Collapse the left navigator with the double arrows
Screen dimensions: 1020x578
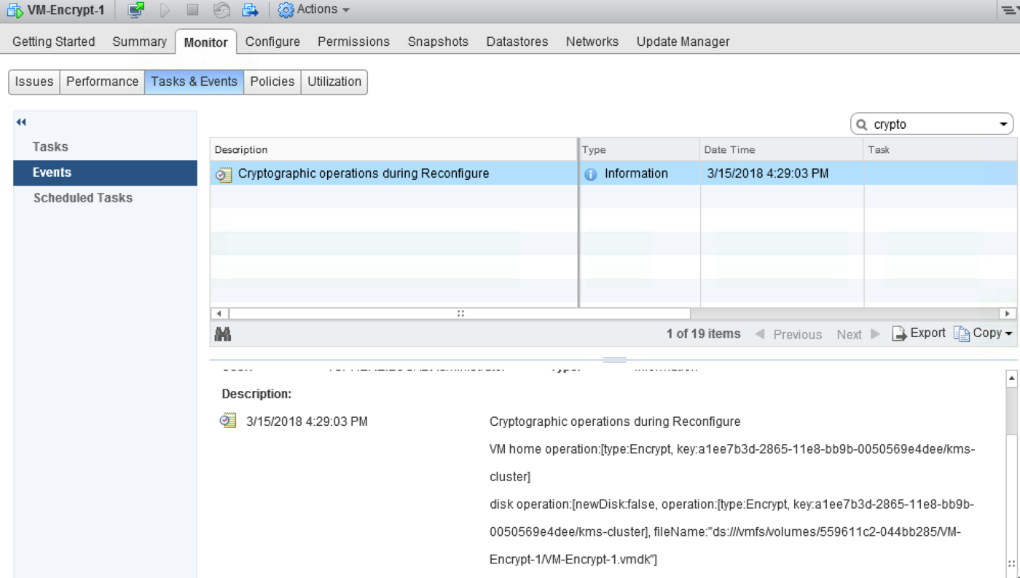pyautogui.click(x=20, y=121)
